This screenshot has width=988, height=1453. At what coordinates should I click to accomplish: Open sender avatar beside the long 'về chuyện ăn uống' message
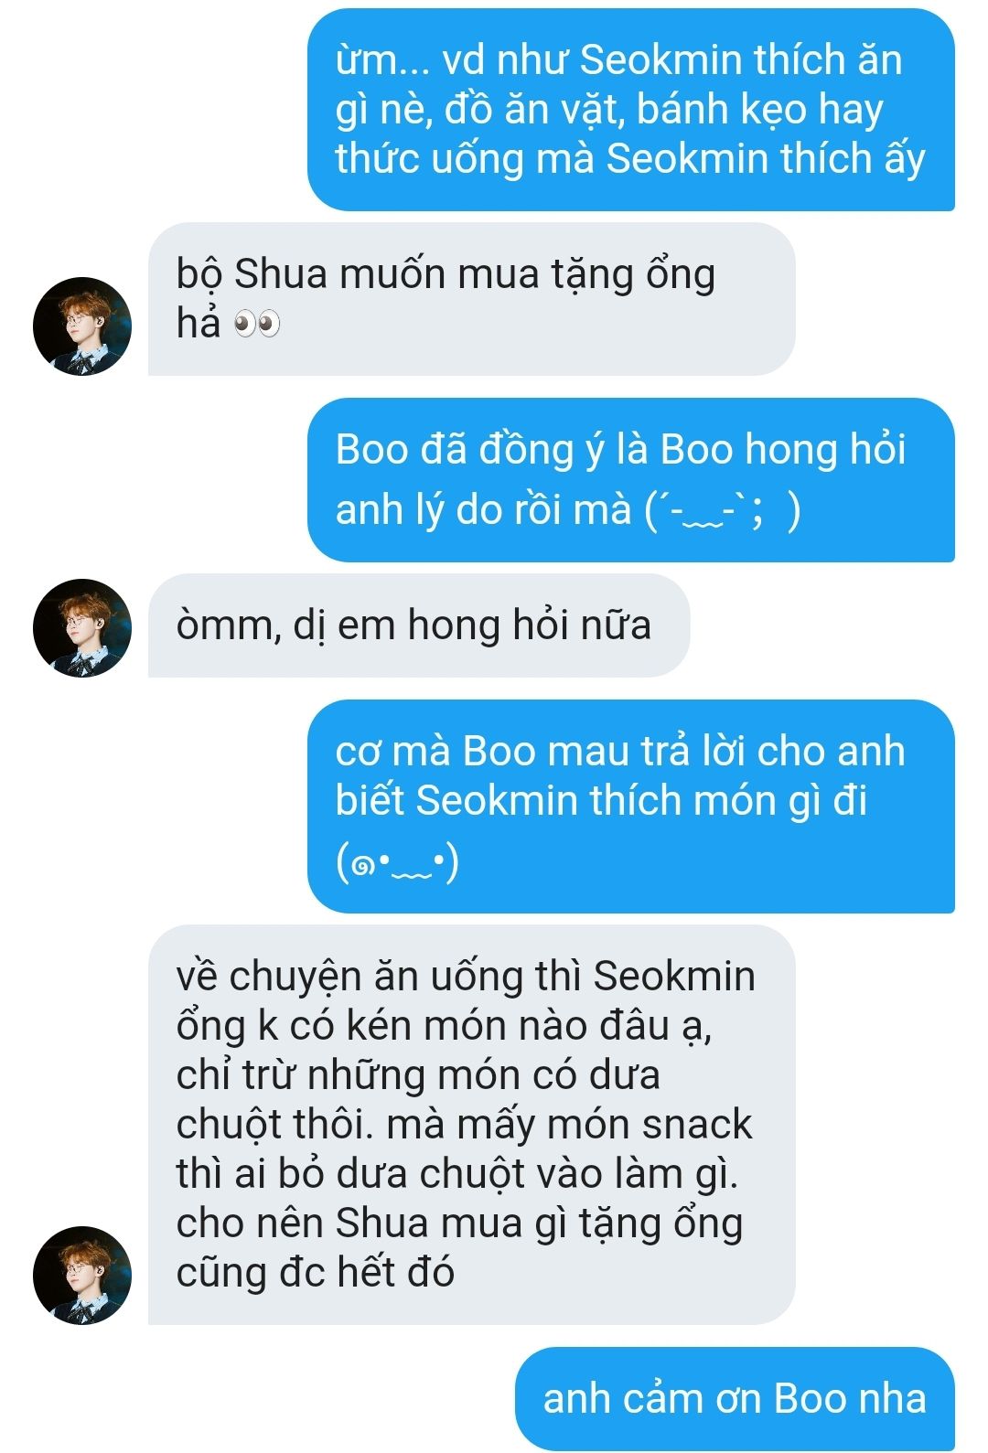click(82, 1276)
